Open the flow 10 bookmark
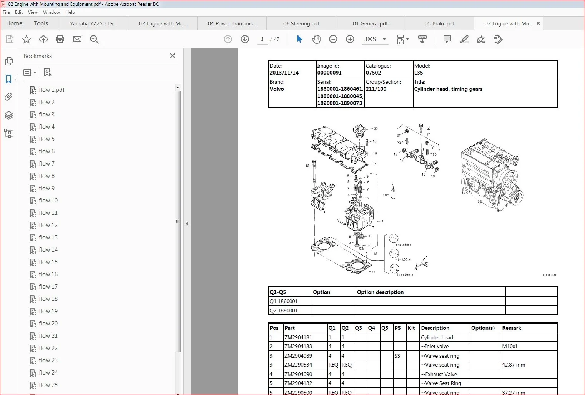The image size is (585, 395). (48, 201)
